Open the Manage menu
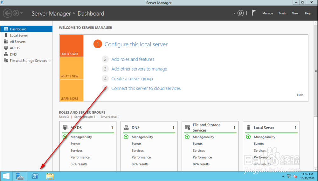The width and height of the screenshot is (318, 181). (x=267, y=13)
